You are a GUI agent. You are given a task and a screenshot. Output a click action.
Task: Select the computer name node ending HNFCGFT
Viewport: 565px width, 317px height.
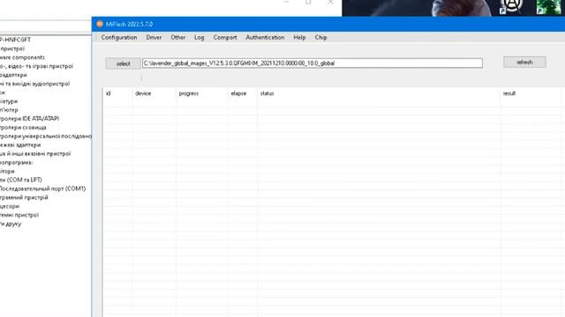coord(15,40)
